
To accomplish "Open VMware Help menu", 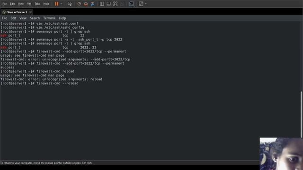I will [x=46, y=4].
